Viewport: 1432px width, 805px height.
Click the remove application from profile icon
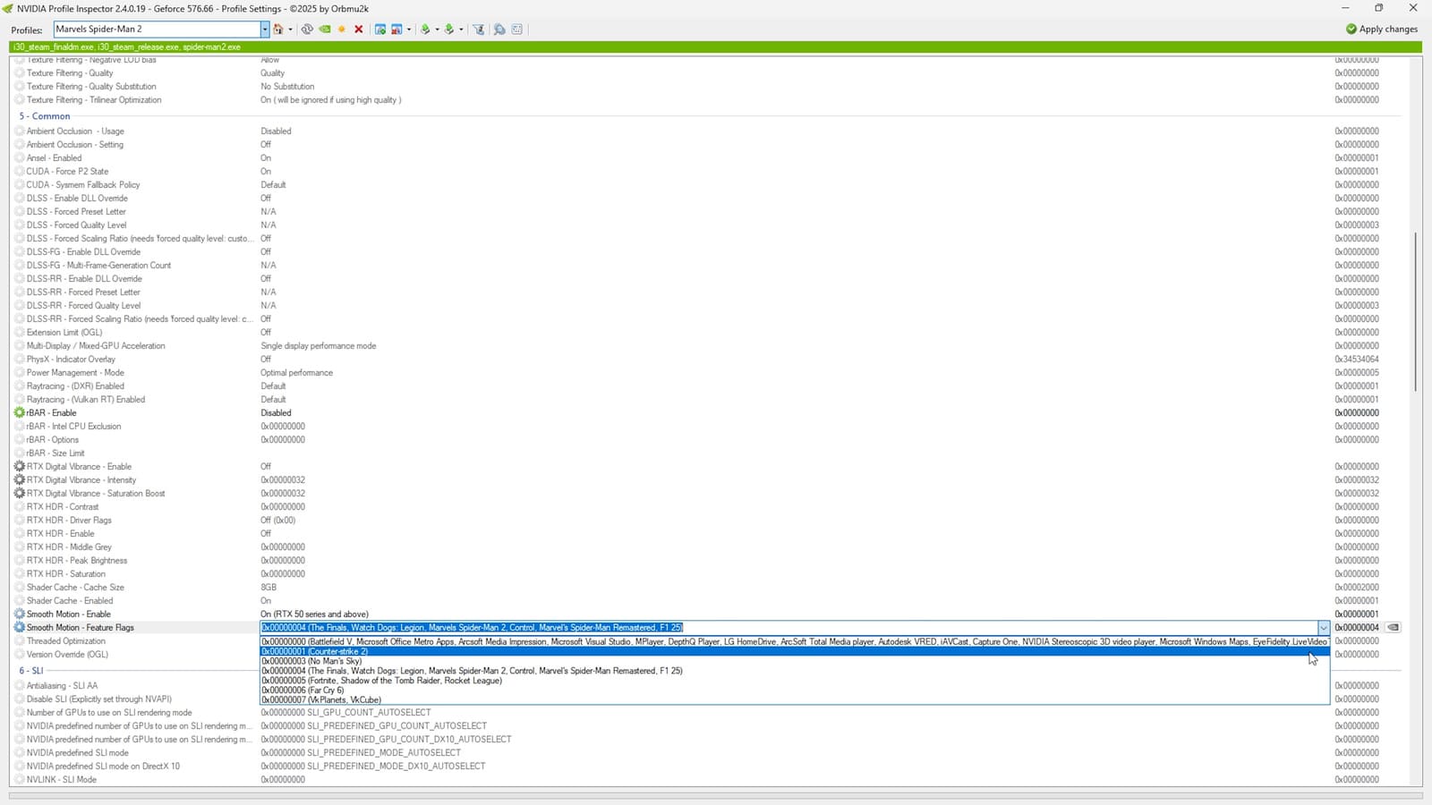pyautogui.click(x=396, y=30)
